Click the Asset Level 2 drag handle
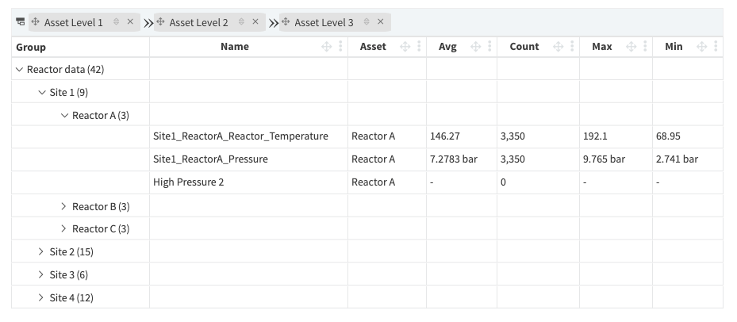The width and height of the screenshot is (737, 322). click(x=160, y=21)
